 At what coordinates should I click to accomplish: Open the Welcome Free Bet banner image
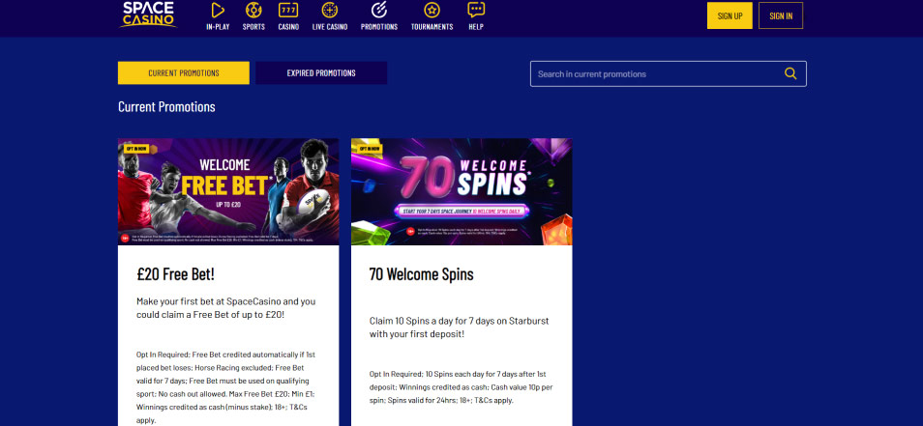click(228, 191)
